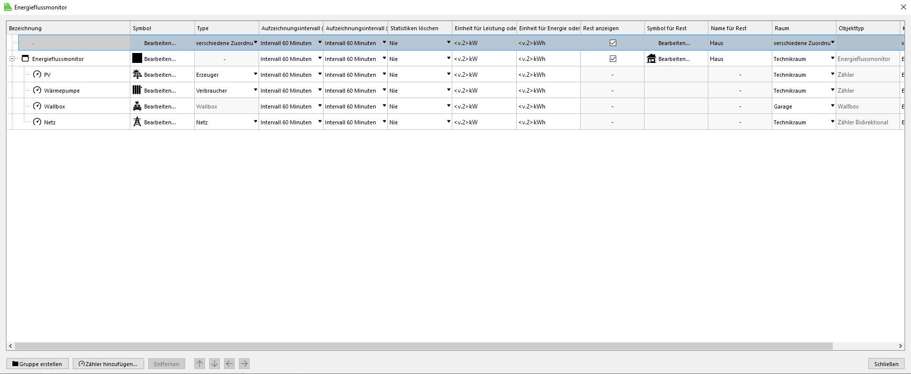Click Bearbeiten for Wärmepumpe symbol

point(160,91)
